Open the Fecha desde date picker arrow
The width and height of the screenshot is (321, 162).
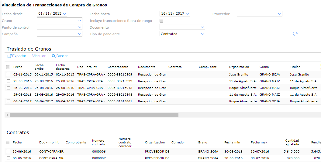[x=64, y=14]
